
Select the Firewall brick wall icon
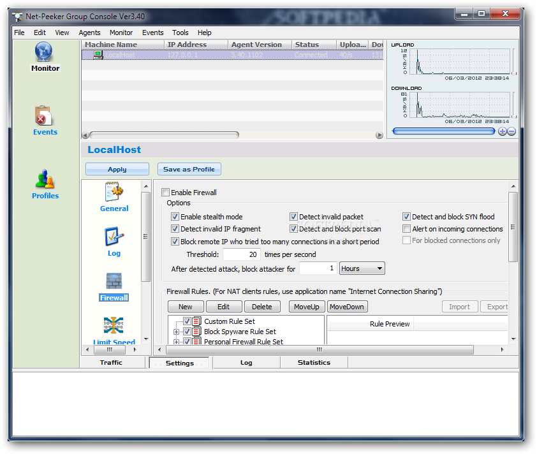coord(114,281)
